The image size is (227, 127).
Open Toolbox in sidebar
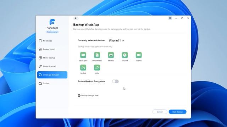(52, 83)
